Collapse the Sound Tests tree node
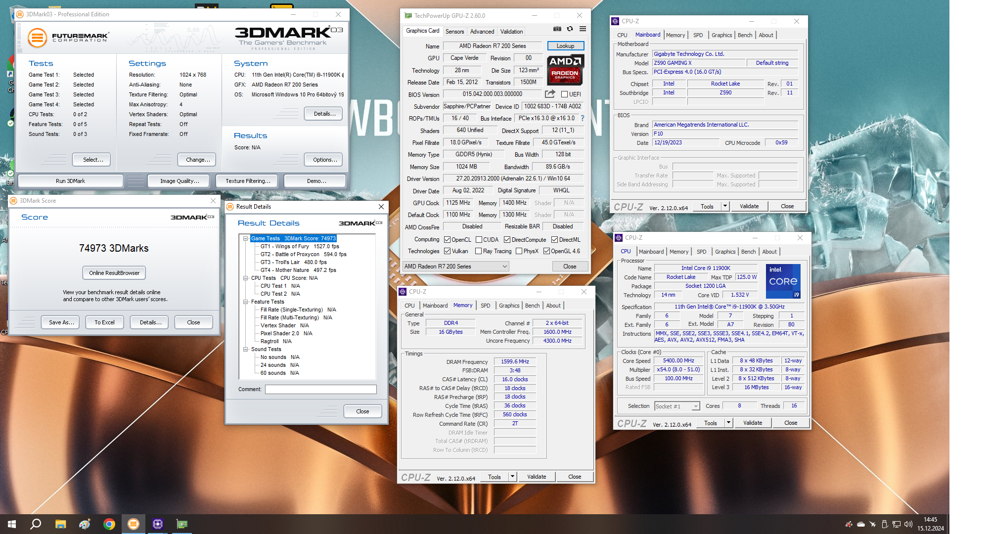The width and height of the screenshot is (989, 534). tap(245, 349)
